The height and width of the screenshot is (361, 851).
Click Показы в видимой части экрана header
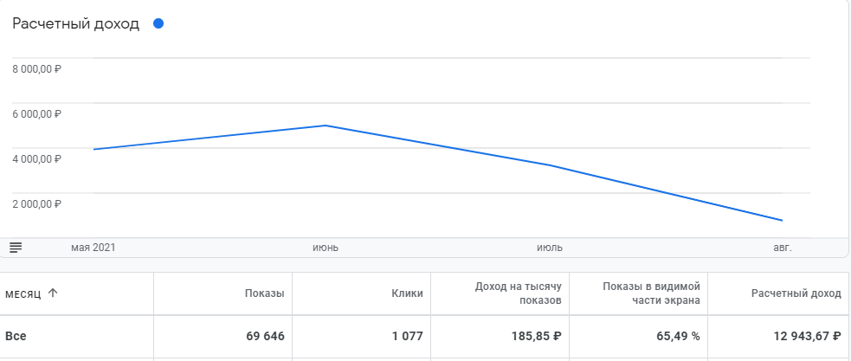pyautogui.click(x=651, y=293)
